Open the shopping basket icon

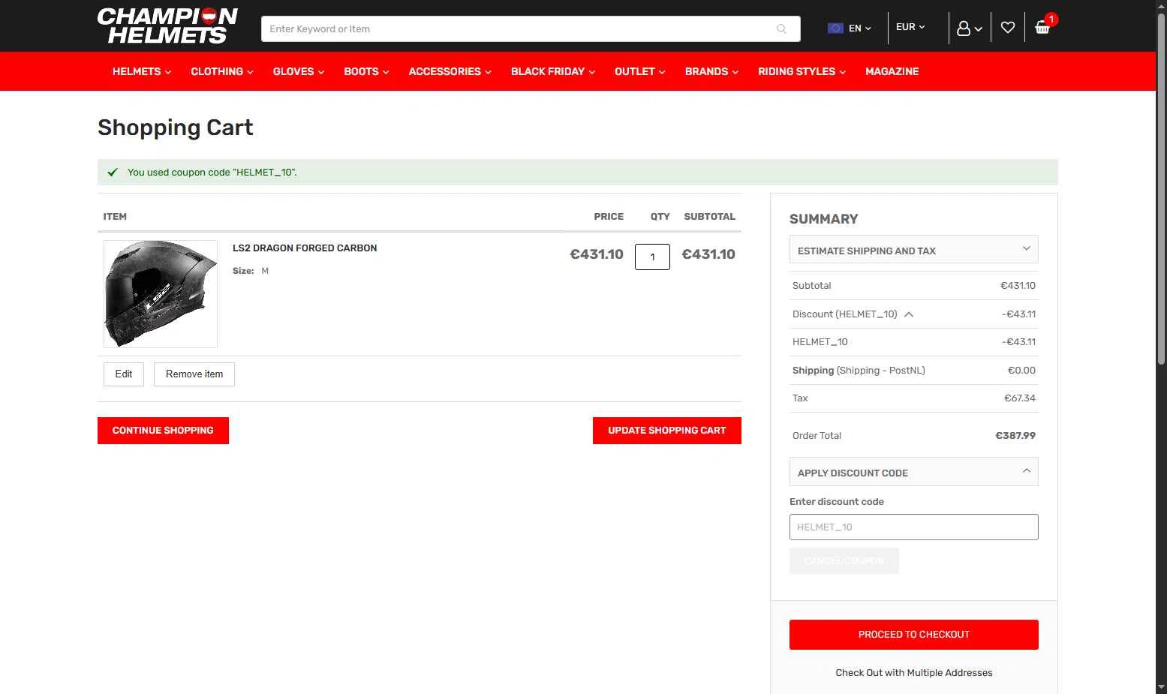1042,28
